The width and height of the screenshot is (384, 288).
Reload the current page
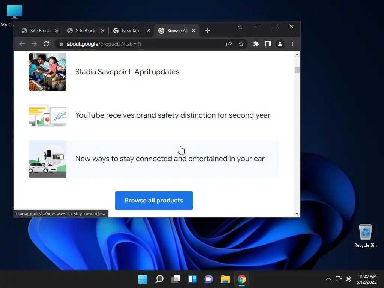(46, 44)
